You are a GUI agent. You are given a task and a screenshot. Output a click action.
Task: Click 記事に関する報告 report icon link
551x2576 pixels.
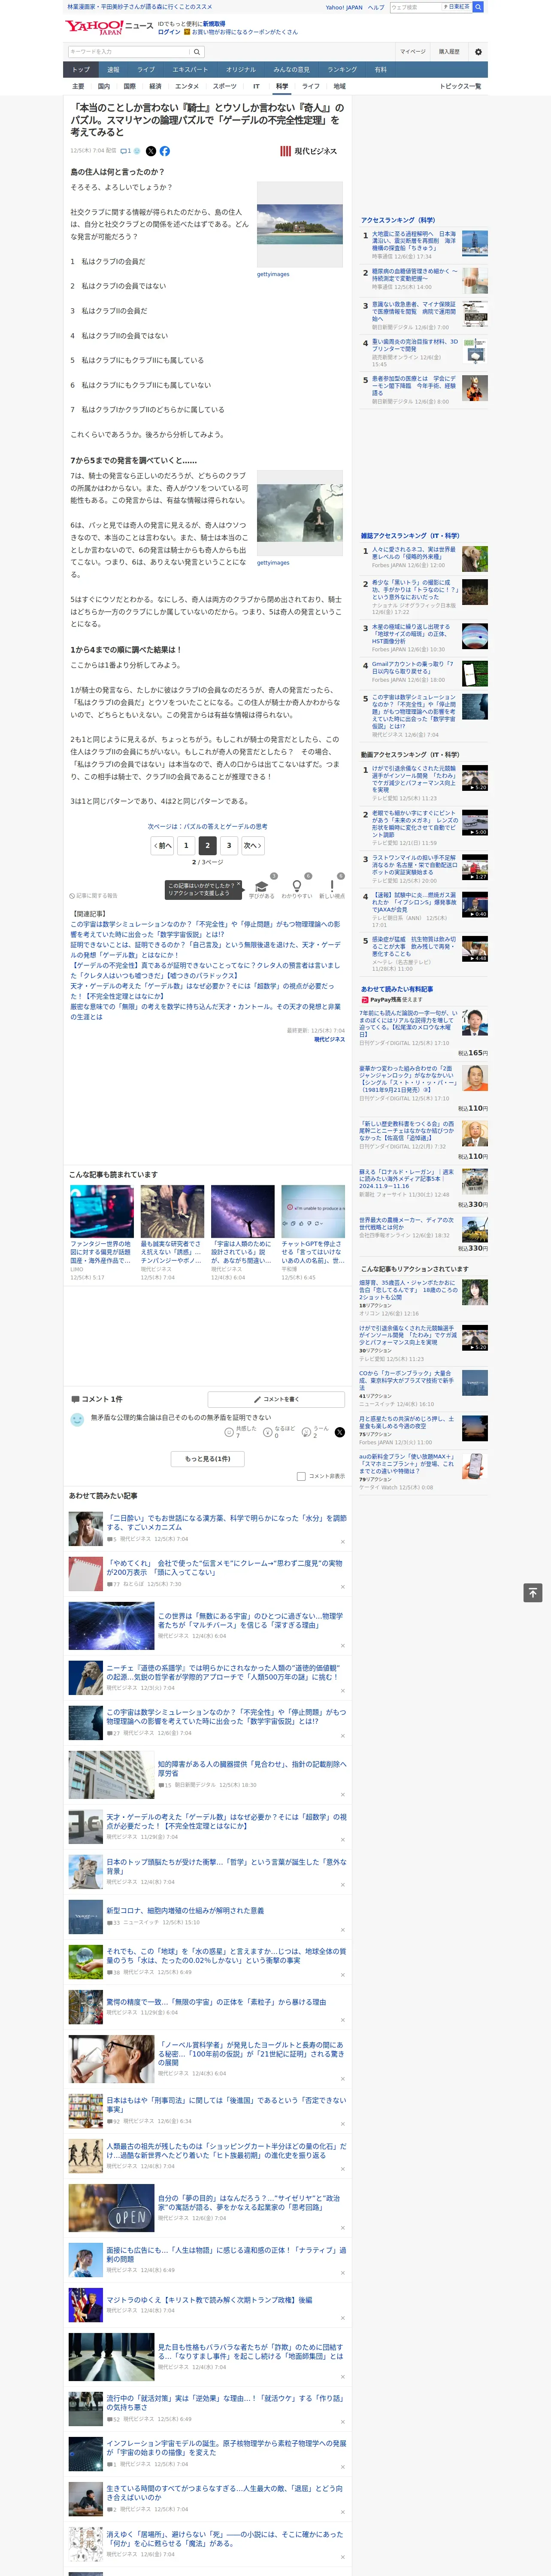click(93, 896)
